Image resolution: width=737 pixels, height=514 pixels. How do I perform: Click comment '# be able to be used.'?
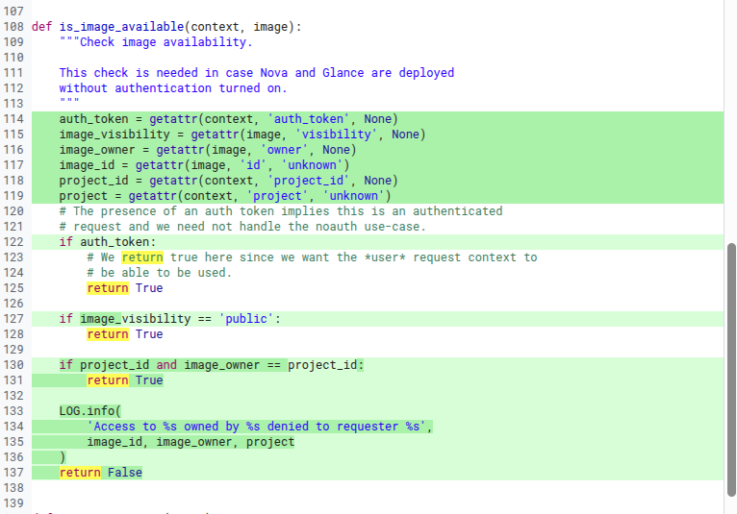click(x=160, y=273)
